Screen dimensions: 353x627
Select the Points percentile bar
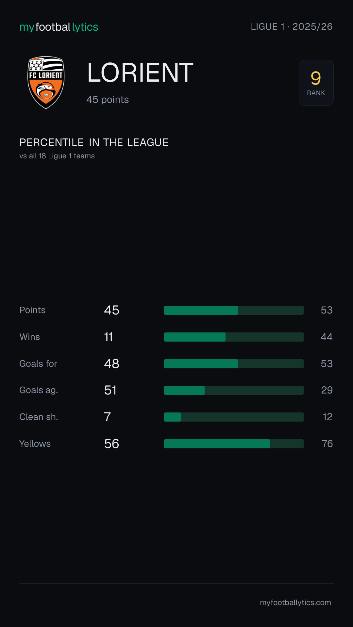234,310
